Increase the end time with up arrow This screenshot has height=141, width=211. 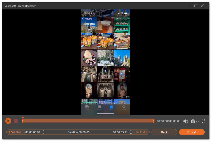tap(131, 131)
